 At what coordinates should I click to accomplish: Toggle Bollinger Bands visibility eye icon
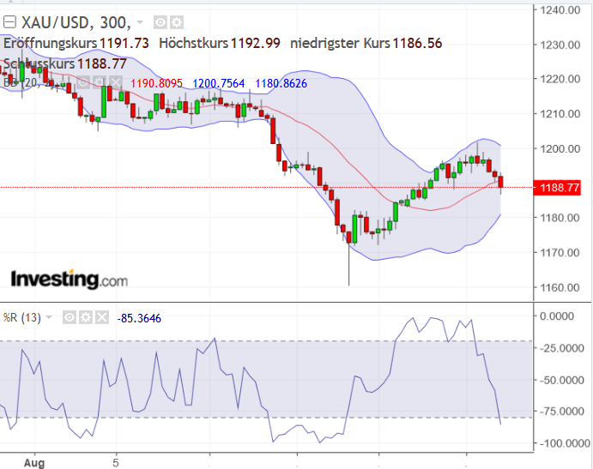pyautogui.click(x=83, y=82)
